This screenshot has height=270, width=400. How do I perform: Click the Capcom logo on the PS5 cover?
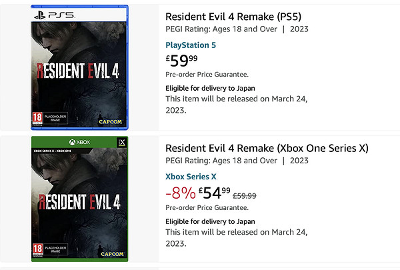coord(110,121)
